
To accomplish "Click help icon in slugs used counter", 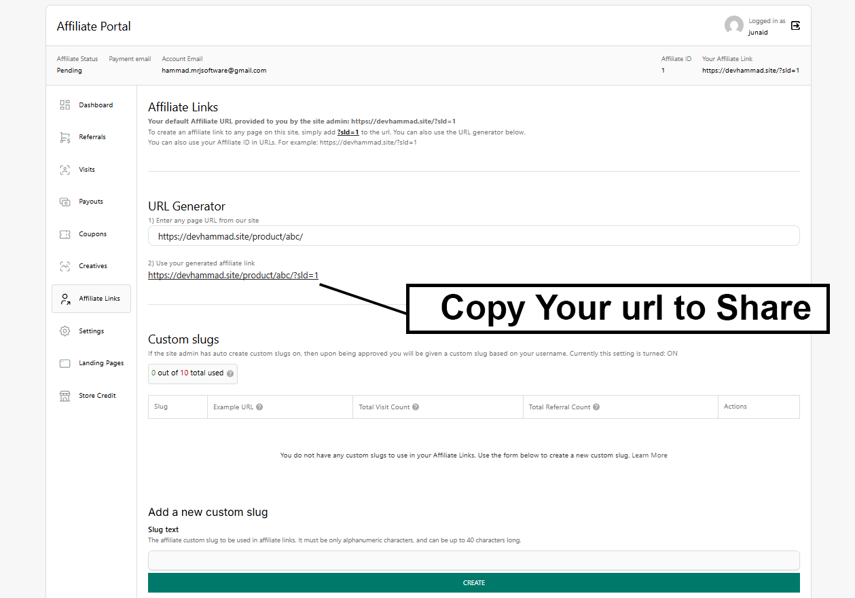I will (x=230, y=373).
